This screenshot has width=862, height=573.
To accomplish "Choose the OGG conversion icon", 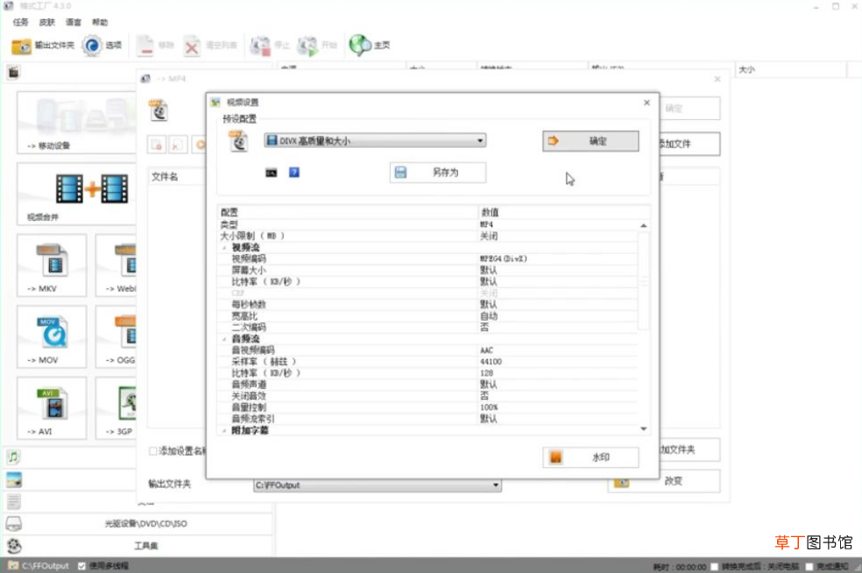I will point(116,336).
